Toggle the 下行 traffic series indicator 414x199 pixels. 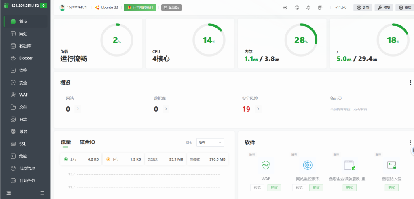pos(108,159)
